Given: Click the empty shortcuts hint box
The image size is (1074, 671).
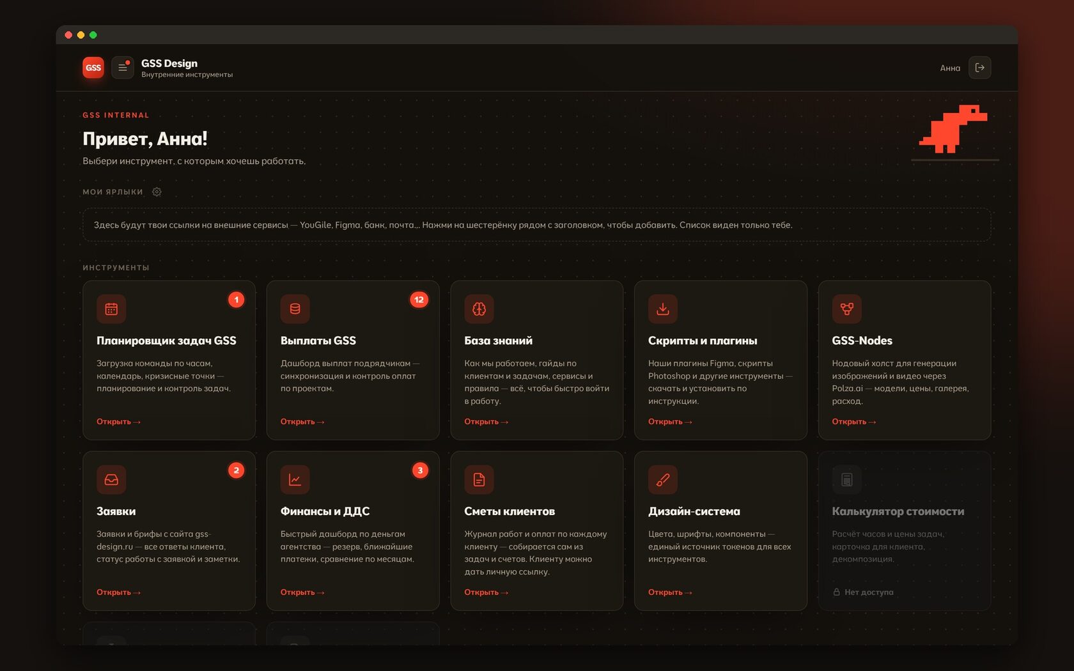Looking at the screenshot, I should click(x=537, y=225).
